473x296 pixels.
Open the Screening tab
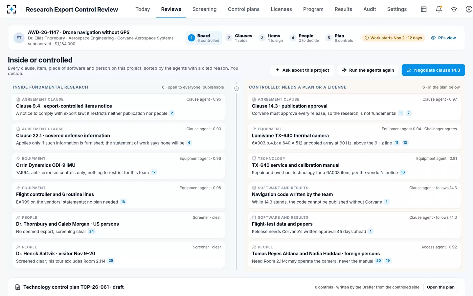pyautogui.click(x=204, y=9)
